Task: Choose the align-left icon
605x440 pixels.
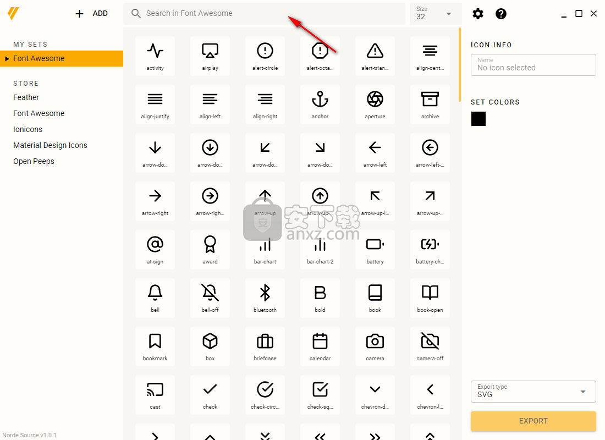Action: pos(210,104)
